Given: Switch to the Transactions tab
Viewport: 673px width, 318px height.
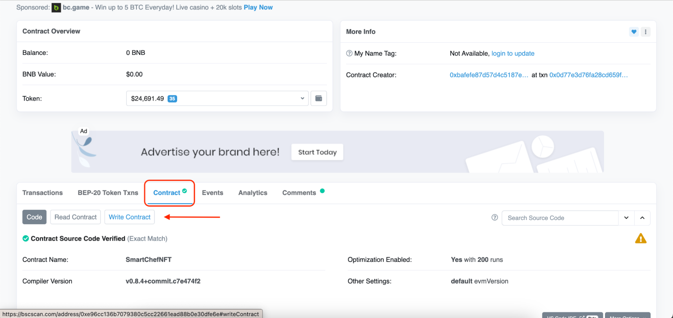Looking at the screenshot, I should click(x=42, y=193).
